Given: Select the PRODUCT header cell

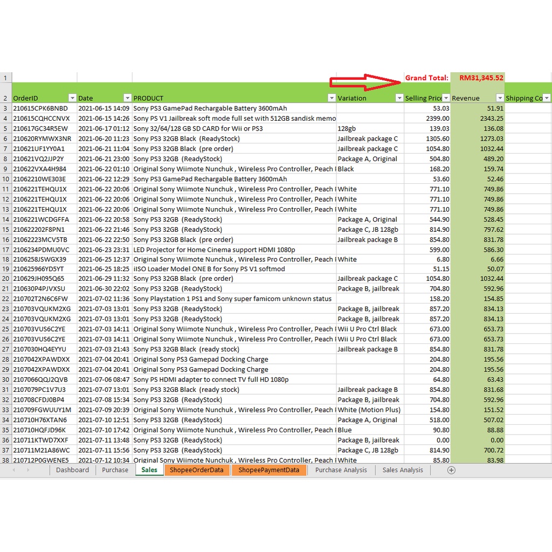Looking at the screenshot, I should tap(234, 93).
